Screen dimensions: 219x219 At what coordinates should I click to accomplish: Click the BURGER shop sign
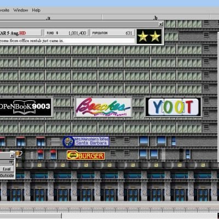pyautogui.click(x=85, y=155)
